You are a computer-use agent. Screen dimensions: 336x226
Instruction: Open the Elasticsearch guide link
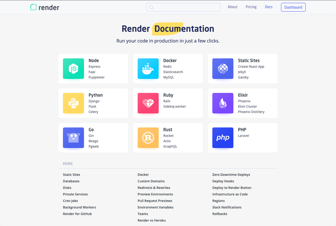coord(173,72)
